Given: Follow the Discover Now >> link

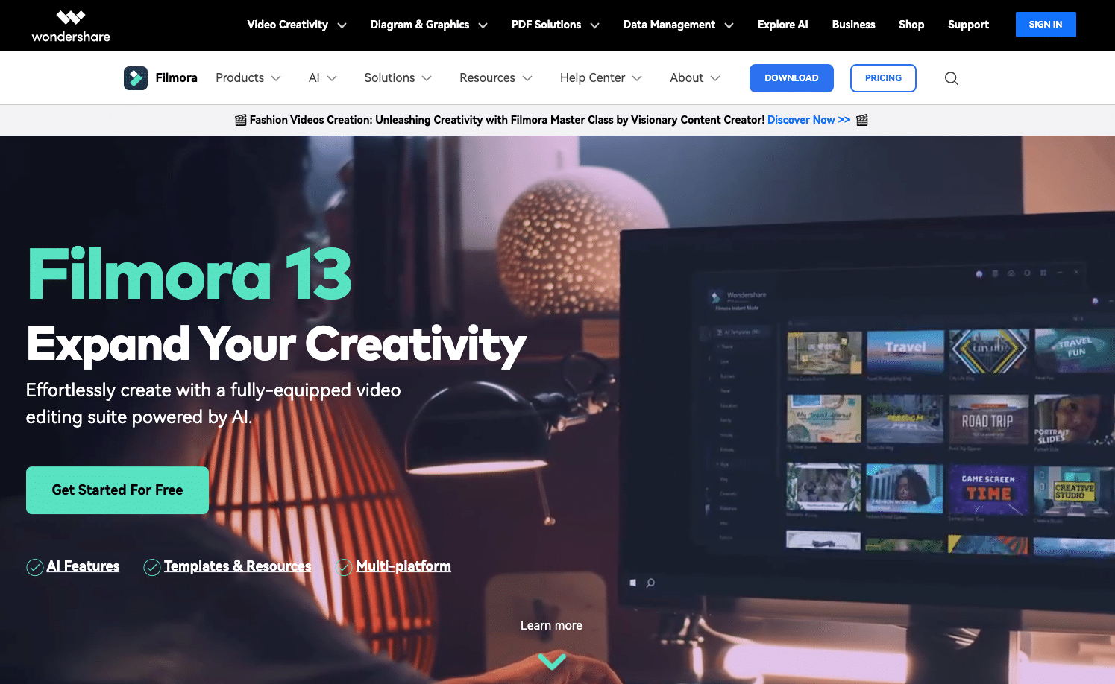Looking at the screenshot, I should (808, 120).
